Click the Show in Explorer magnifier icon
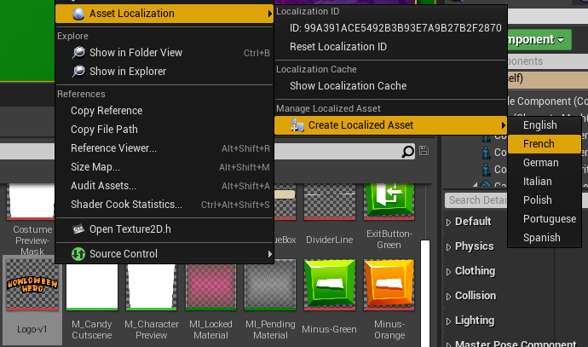This screenshot has height=347, width=588. [78, 72]
